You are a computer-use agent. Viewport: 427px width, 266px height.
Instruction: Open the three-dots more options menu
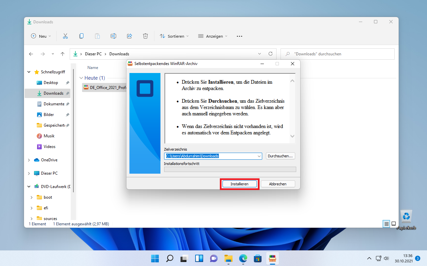pyautogui.click(x=240, y=36)
